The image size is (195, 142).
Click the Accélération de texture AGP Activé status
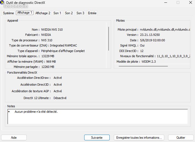coord(58,91)
